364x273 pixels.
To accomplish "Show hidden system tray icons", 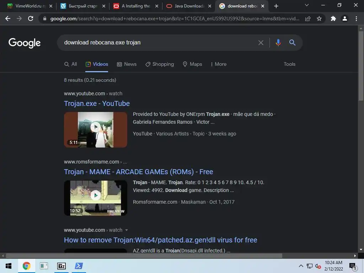I will [x=301, y=266].
